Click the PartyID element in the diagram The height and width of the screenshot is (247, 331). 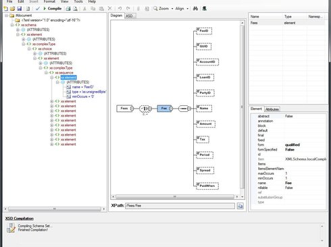tap(205, 93)
